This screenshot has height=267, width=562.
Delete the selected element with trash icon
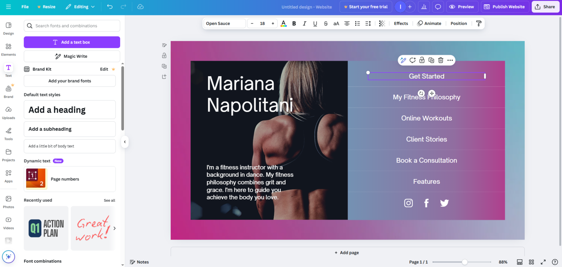point(441,60)
